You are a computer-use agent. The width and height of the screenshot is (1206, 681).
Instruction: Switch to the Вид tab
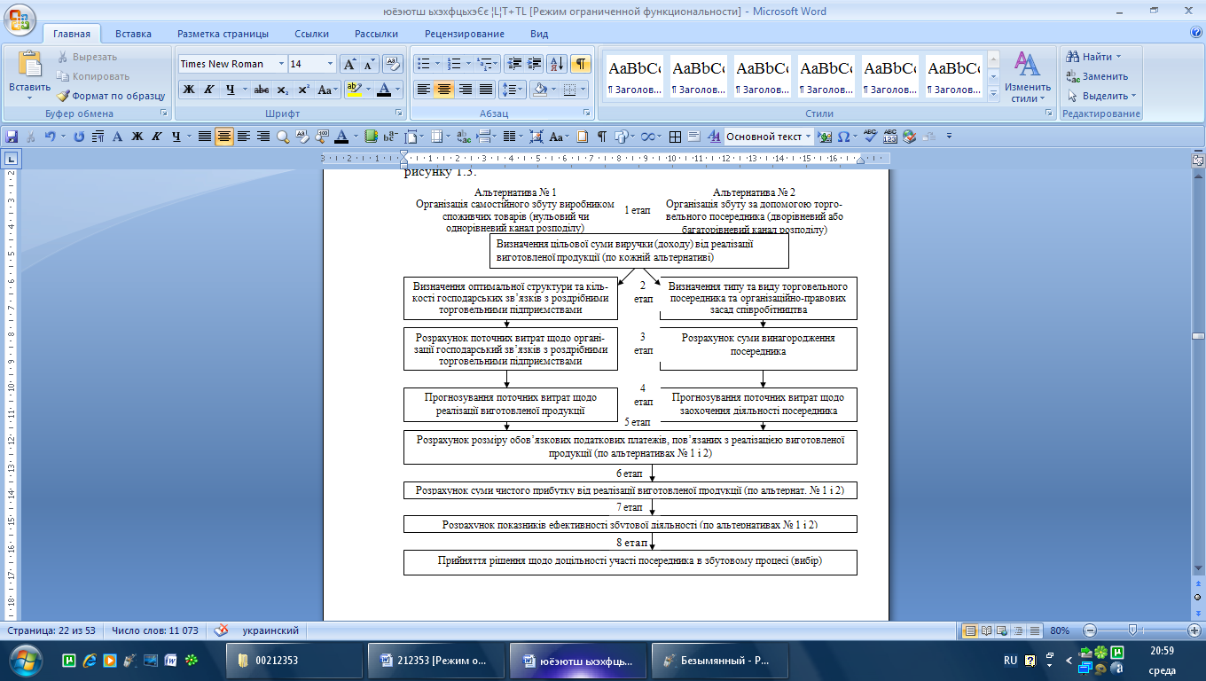(539, 34)
